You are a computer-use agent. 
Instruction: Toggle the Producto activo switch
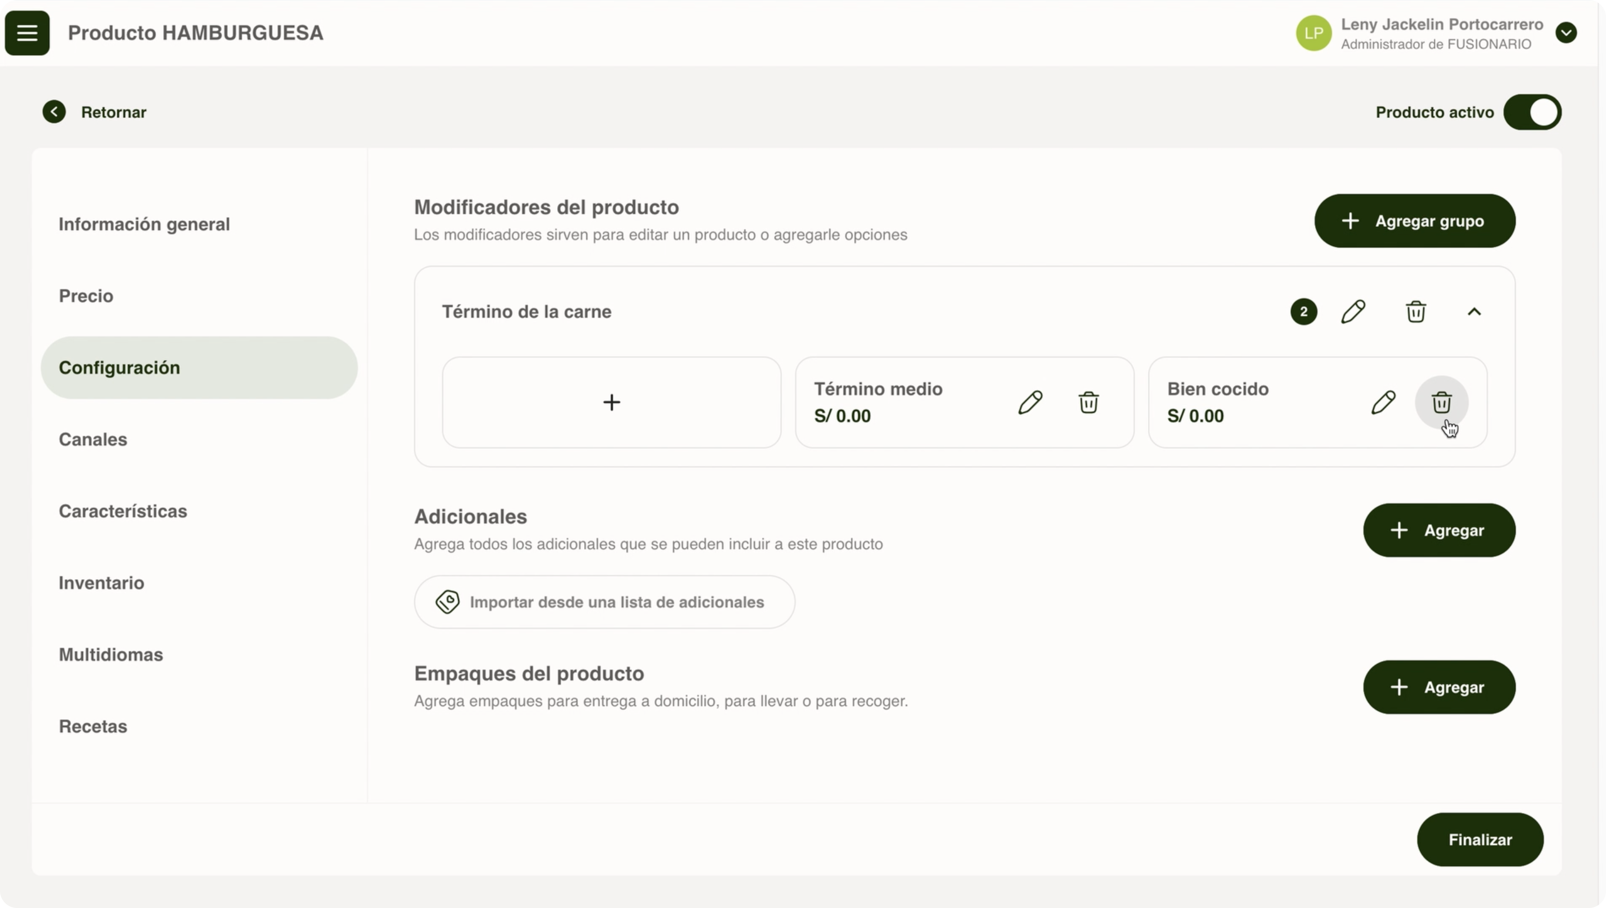(x=1532, y=112)
